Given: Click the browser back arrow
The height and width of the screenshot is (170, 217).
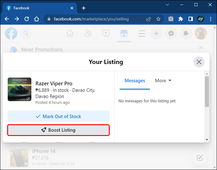Looking at the screenshot, I should pos(7,19).
